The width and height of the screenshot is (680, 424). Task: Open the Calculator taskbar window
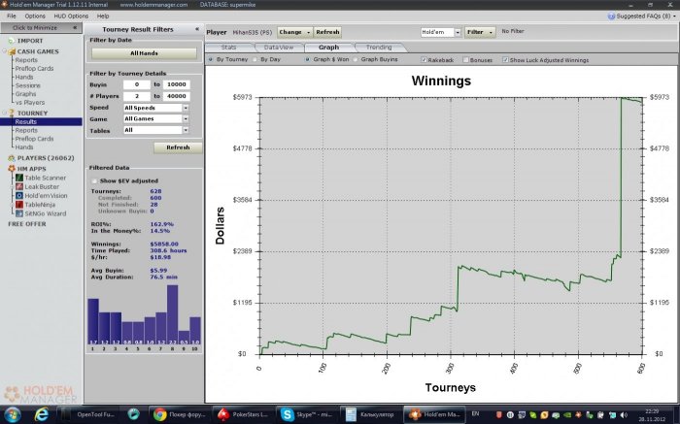(369, 414)
